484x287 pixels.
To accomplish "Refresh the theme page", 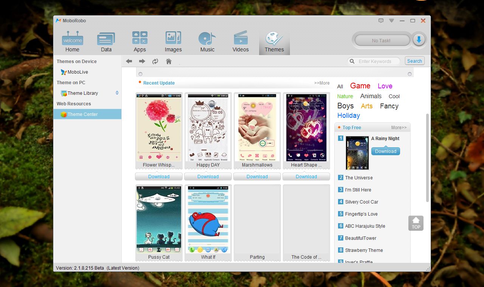I will 155,61.
